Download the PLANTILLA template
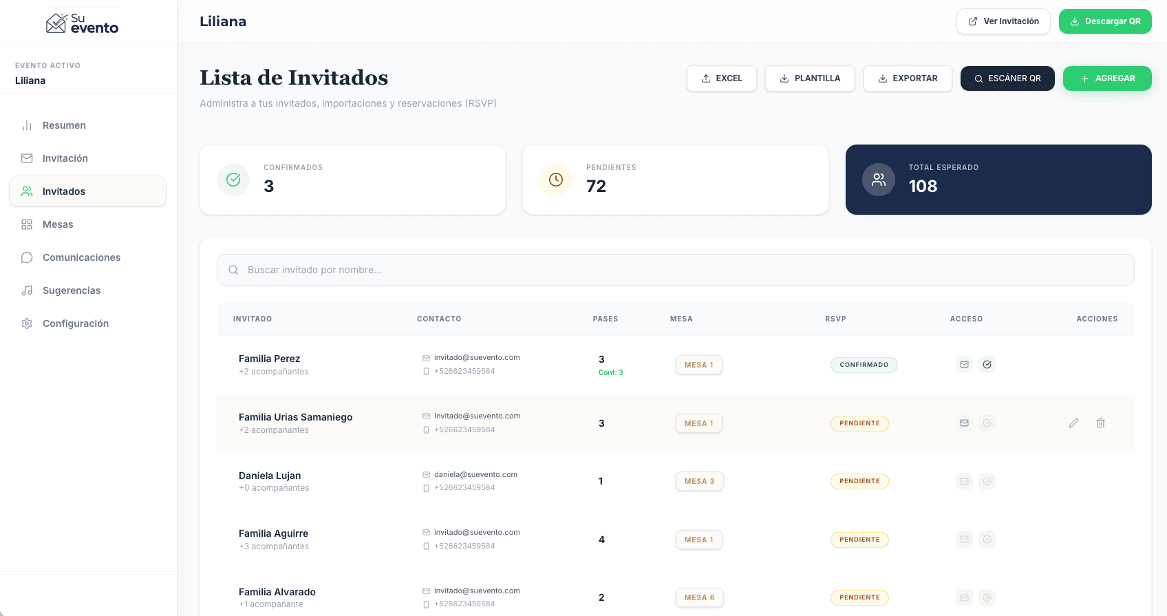 810,78
